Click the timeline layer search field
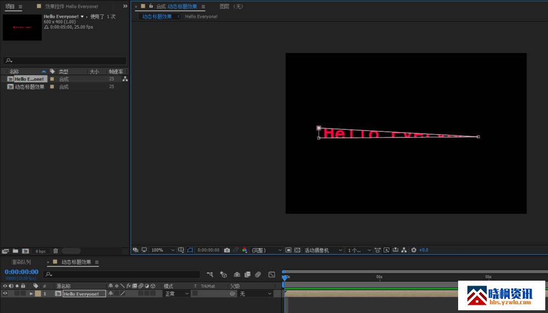This screenshot has width=548, height=313. 122,274
